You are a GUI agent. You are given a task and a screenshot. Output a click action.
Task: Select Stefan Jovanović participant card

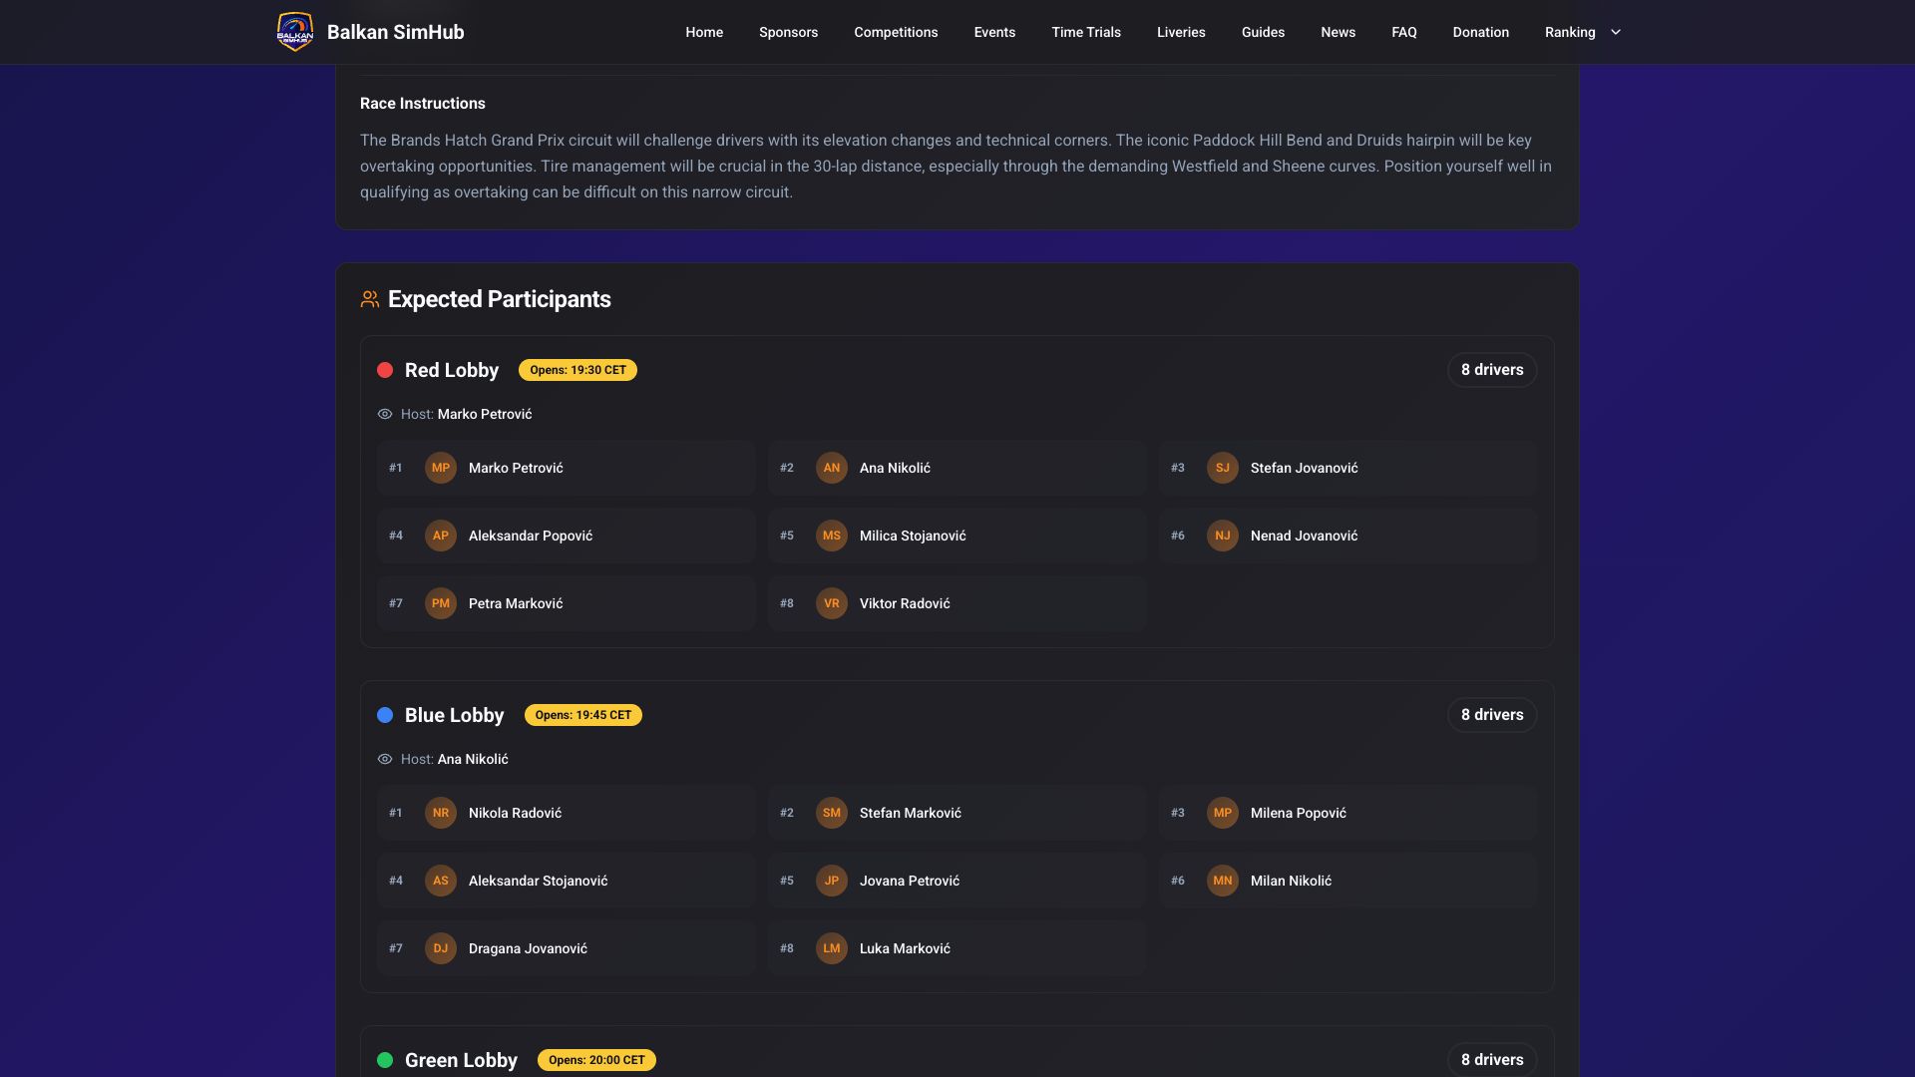1347,468
